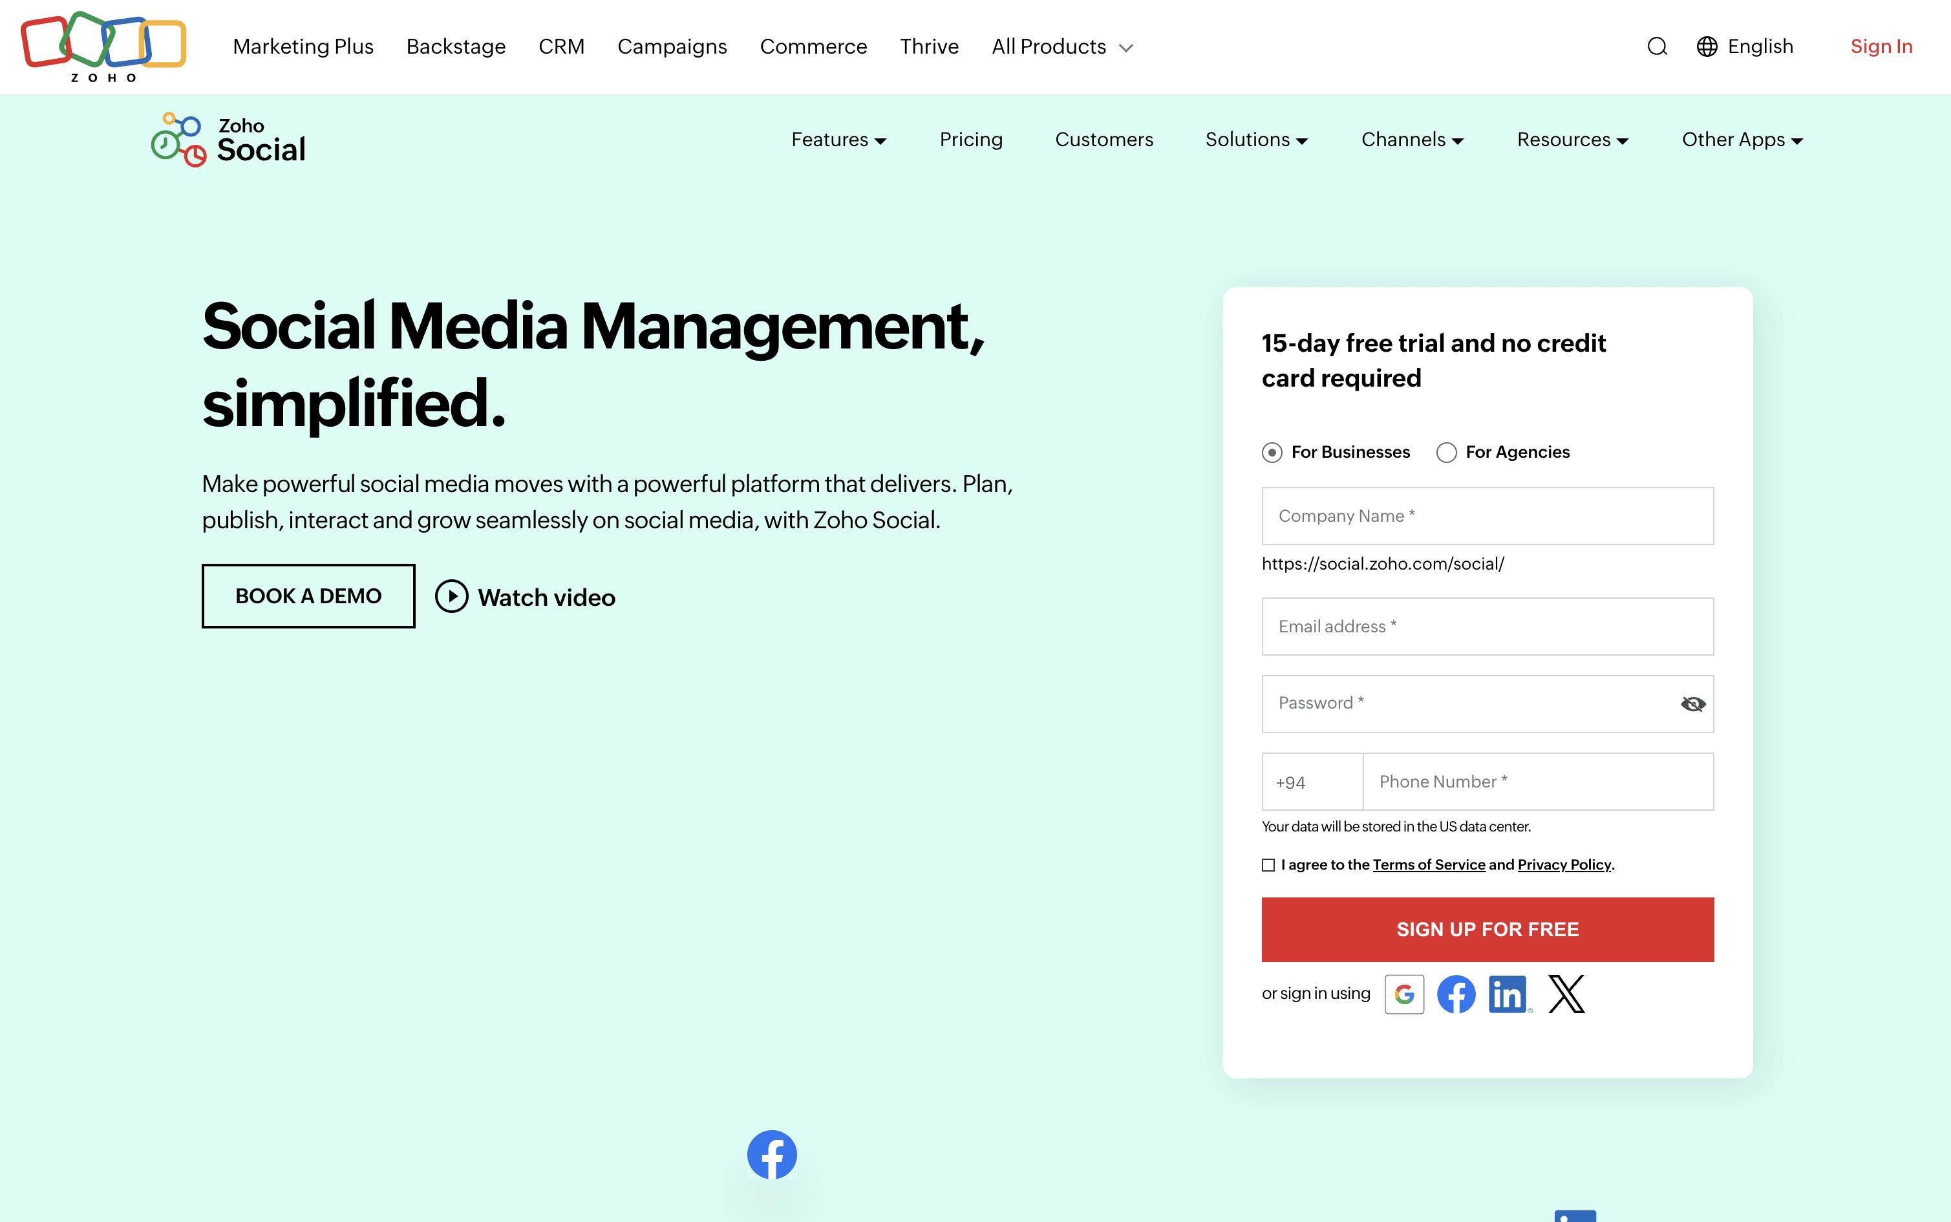The image size is (1951, 1222).
Task: Click the Watch video link
Action: pyautogui.click(x=546, y=597)
